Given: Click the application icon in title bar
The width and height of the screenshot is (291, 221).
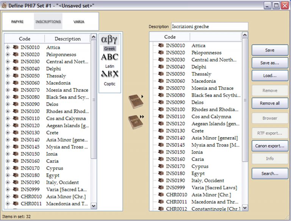Looking at the screenshot, I should 4,6.
